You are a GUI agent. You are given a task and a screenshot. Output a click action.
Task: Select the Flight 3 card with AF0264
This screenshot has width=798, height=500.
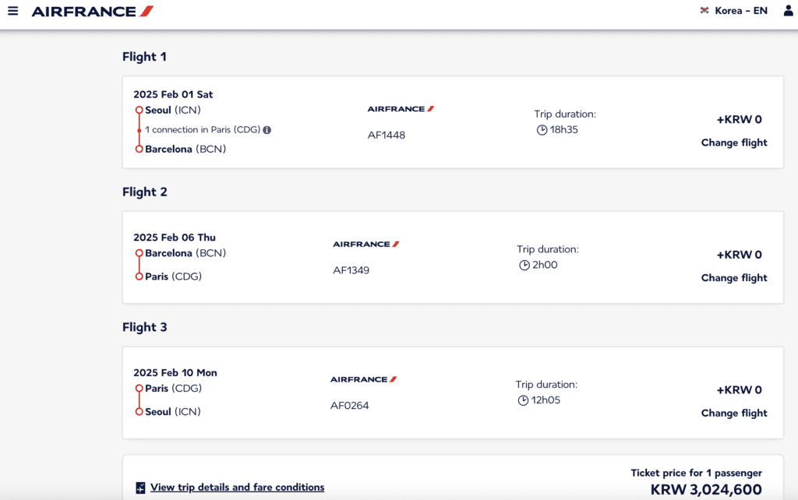coord(453,393)
